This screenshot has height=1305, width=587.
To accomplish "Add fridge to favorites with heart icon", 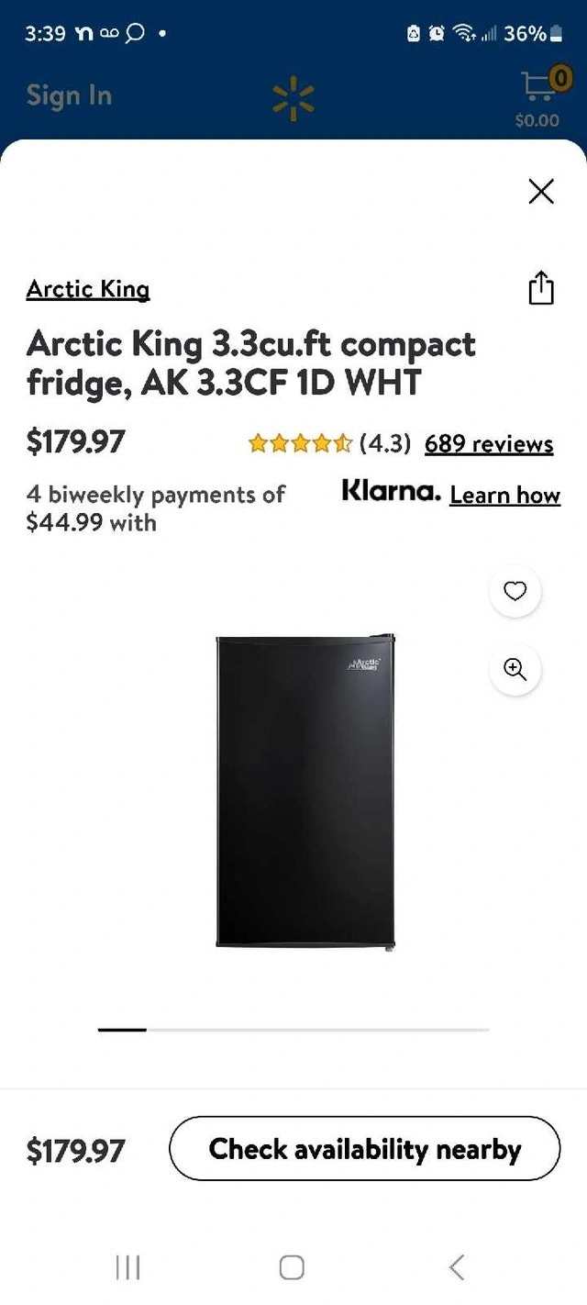I will tap(515, 591).
